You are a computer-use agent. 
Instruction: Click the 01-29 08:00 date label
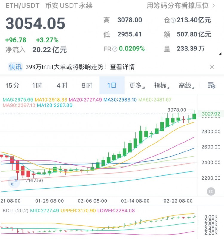click(x=50, y=201)
